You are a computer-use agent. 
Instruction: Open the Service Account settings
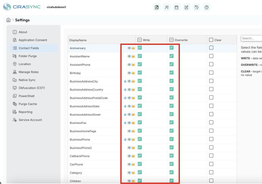(30, 120)
